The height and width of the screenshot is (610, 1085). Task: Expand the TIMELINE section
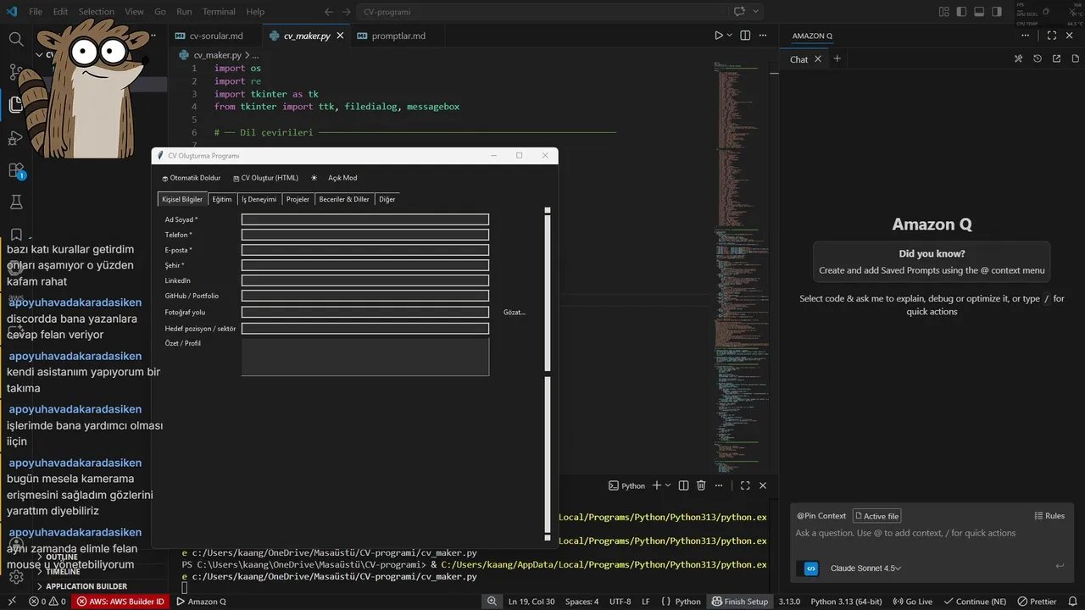(63, 572)
